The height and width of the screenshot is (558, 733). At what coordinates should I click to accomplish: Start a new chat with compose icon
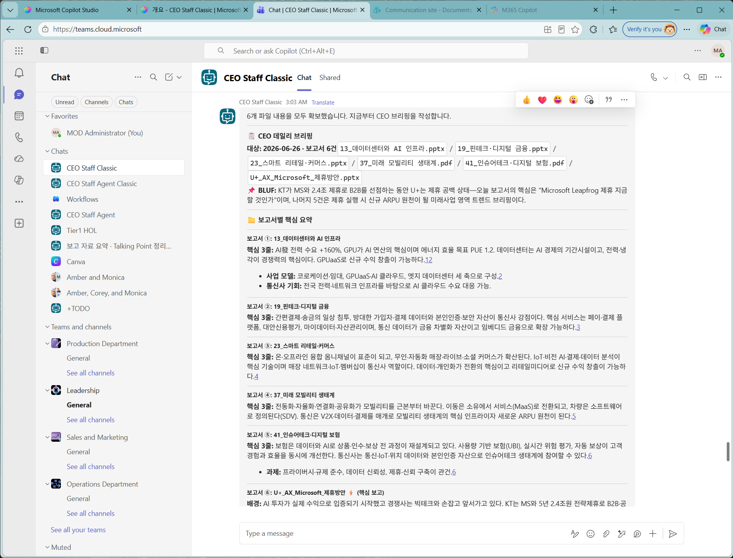pyautogui.click(x=169, y=77)
